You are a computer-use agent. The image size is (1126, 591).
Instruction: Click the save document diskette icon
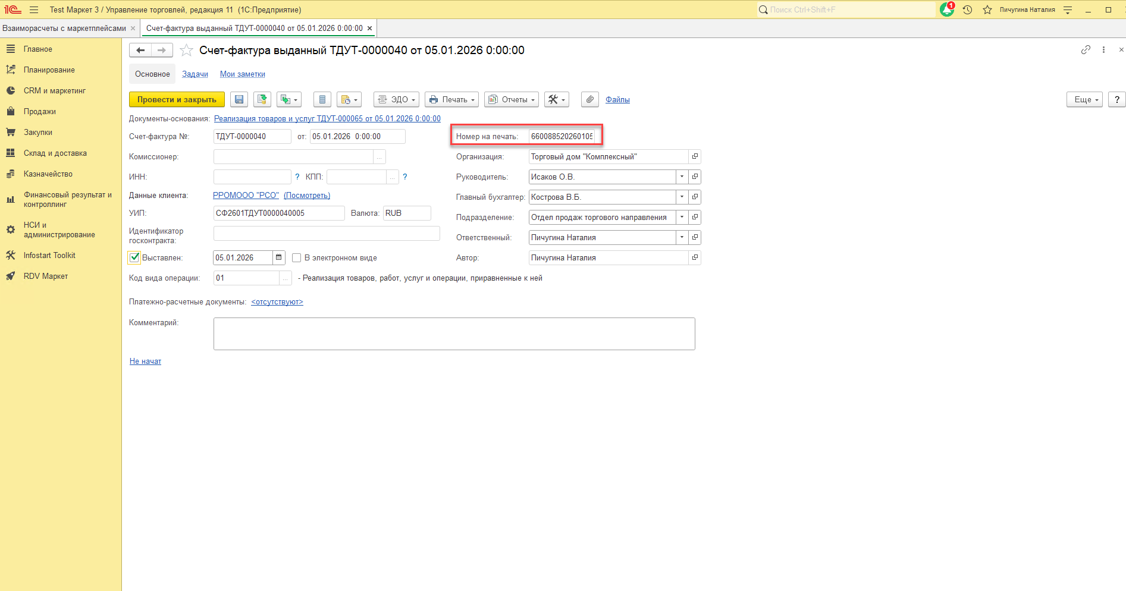[239, 100]
